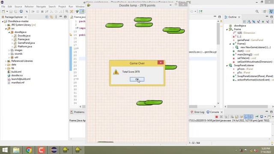Close the Package Explorer tab
The image size is (274, 154).
26,17
